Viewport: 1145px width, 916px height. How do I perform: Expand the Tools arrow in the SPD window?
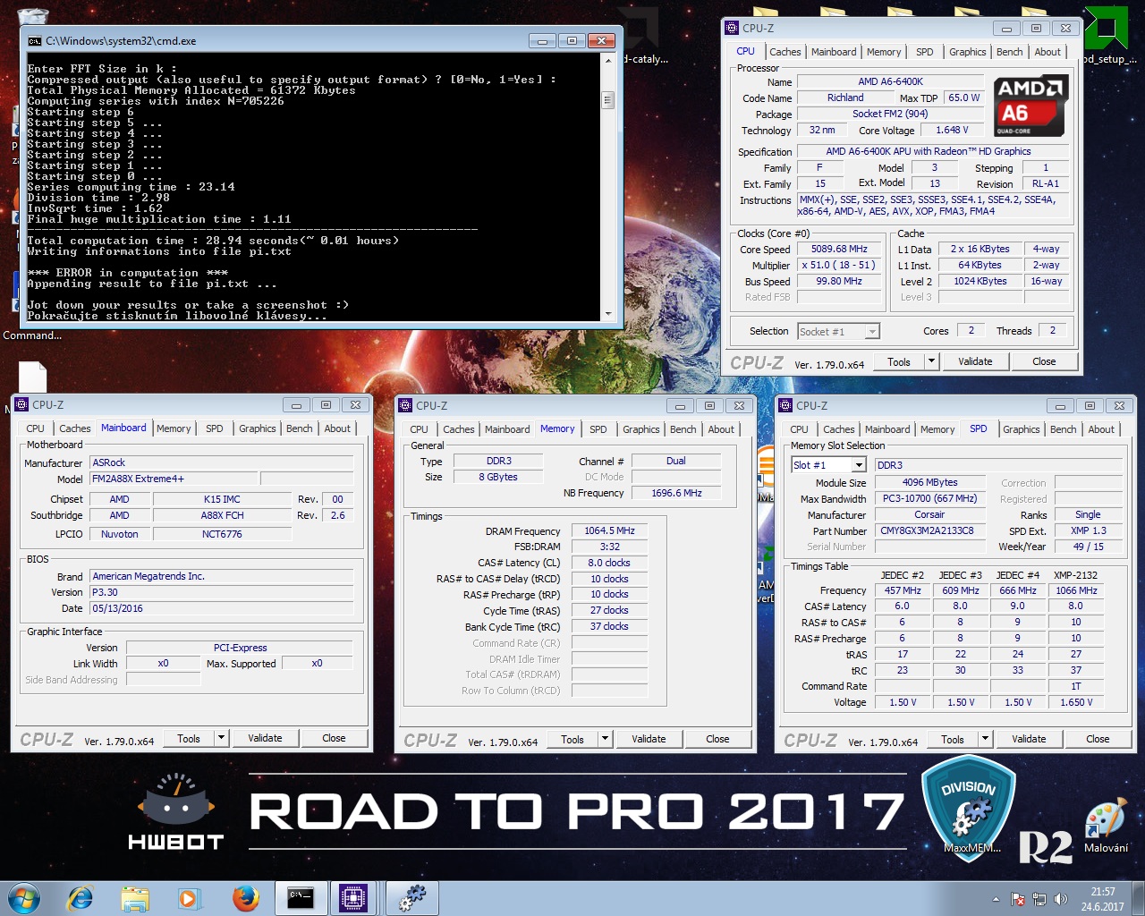click(985, 739)
